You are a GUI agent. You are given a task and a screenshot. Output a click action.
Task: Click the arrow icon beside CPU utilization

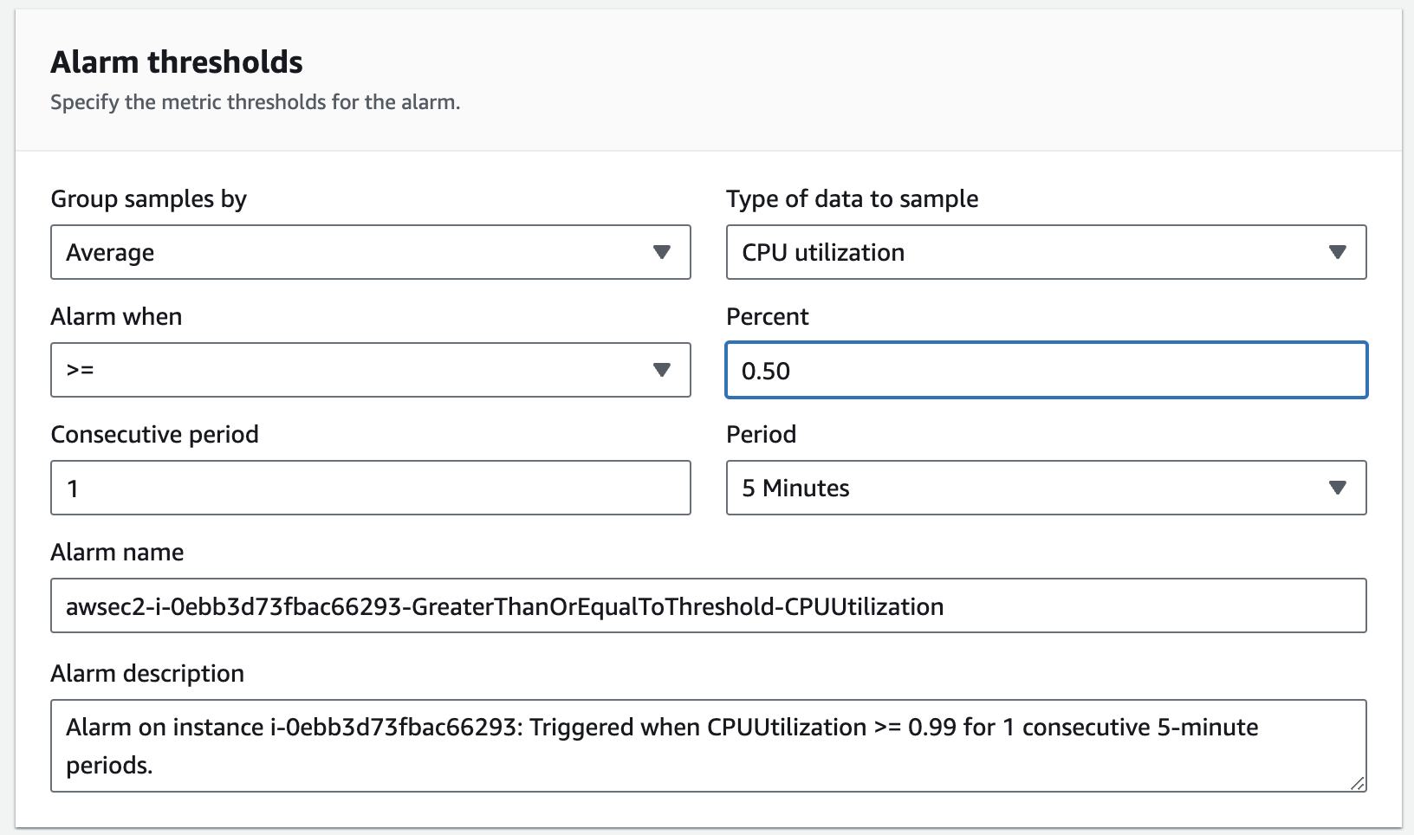pos(1337,252)
